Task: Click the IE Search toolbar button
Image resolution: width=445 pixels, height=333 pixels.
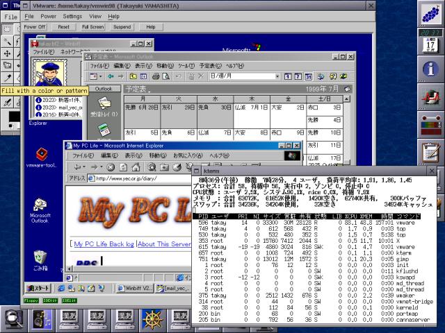Action: [152, 167]
